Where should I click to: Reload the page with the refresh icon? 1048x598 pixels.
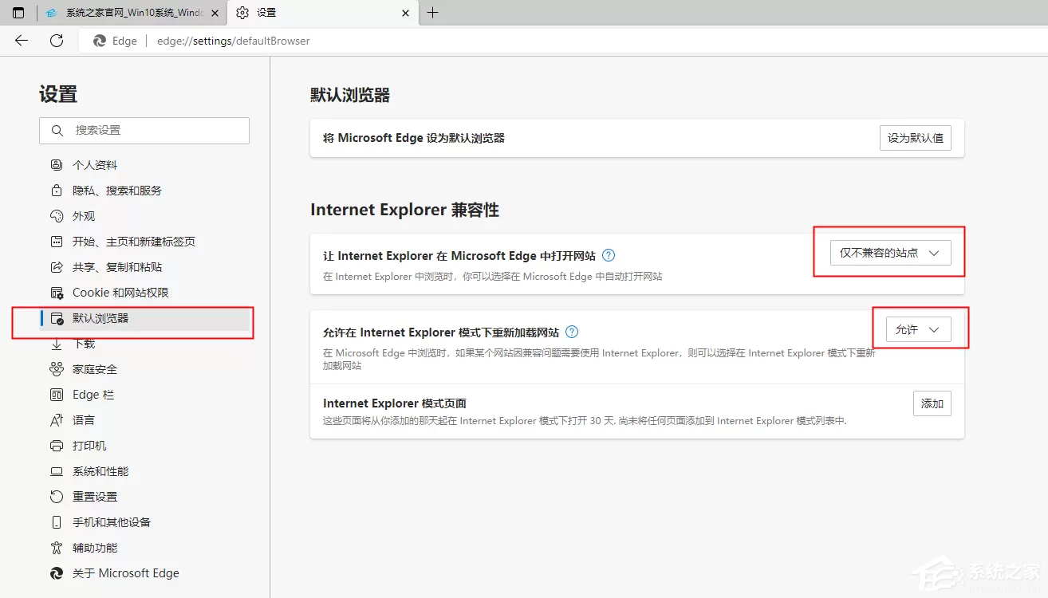coord(57,41)
